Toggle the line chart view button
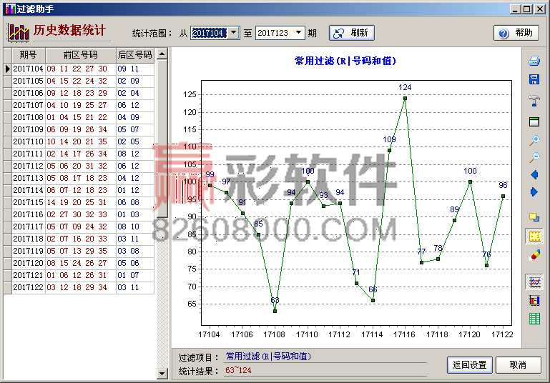550x383 pixels. 534,282
